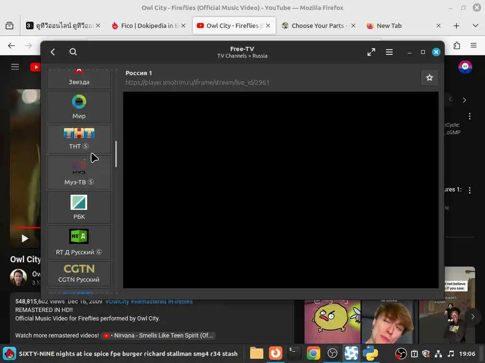This screenshot has height=363, width=485.
Task: Expand the list all tabs dropdown
Action: coord(476,26)
